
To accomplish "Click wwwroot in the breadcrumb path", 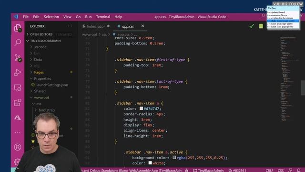I will point(90,34).
